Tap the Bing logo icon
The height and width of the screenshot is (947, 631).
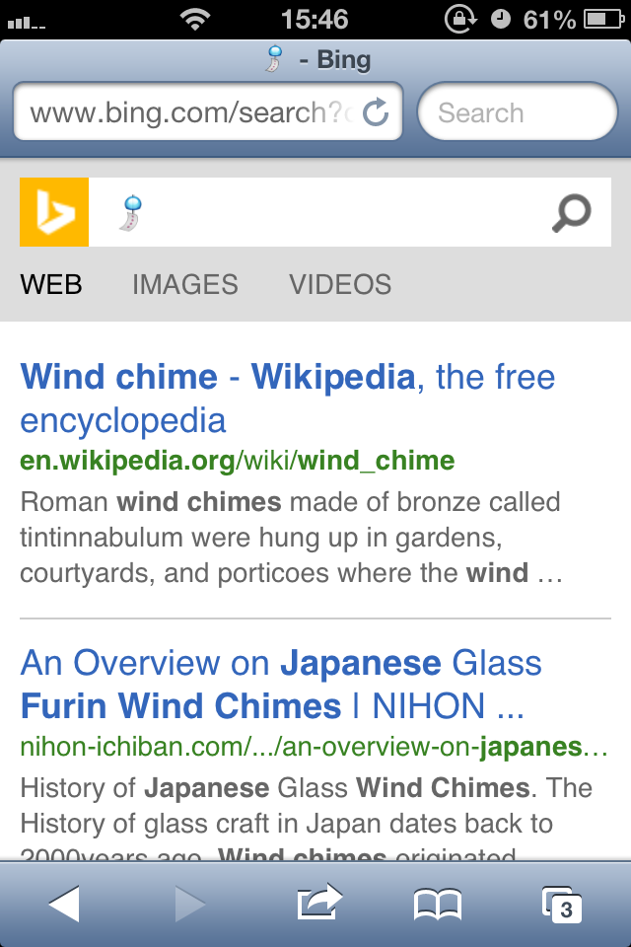tap(54, 212)
